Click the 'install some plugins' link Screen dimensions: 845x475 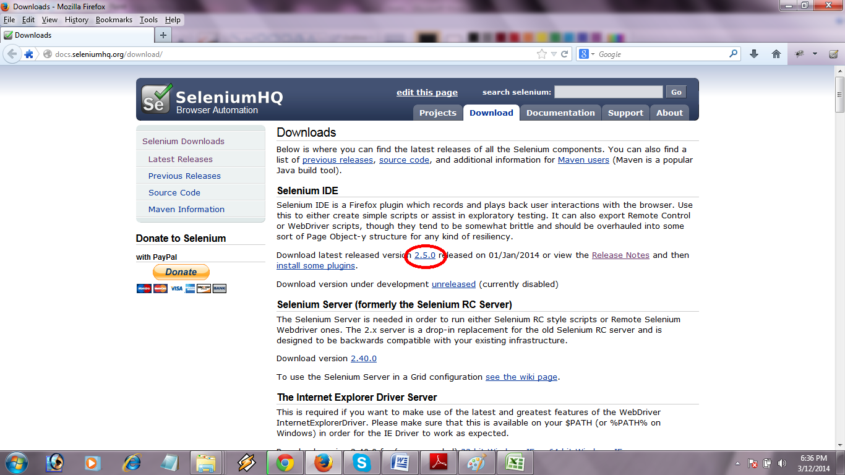pyautogui.click(x=315, y=265)
